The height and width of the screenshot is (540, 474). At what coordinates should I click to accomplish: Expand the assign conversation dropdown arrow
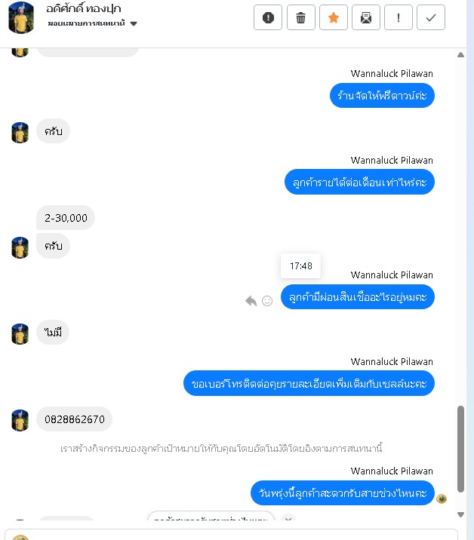[x=134, y=24]
